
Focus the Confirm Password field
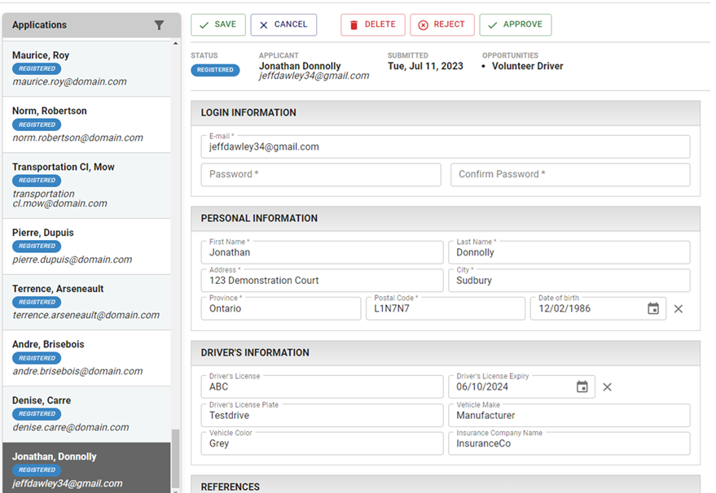570,175
